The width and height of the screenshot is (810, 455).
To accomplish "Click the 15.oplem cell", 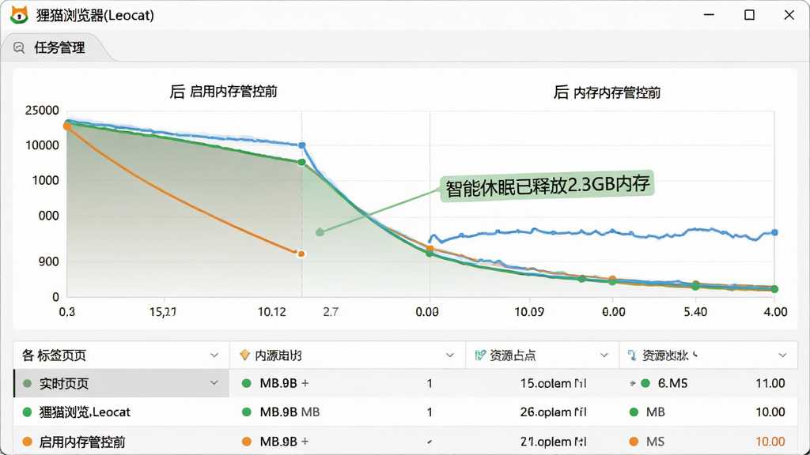I will click(553, 383).
